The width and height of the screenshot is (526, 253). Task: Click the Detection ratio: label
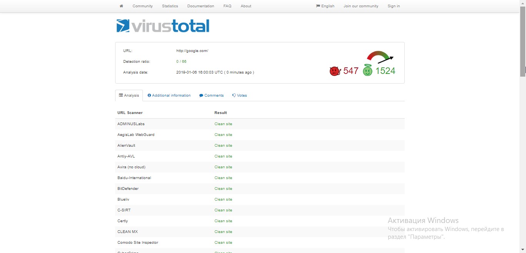(x=137, y=62)
